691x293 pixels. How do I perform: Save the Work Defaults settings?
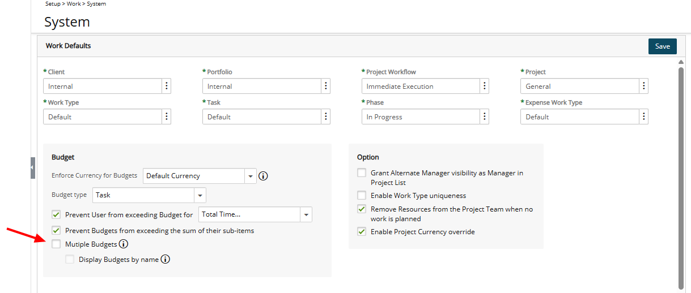point(663,46)
